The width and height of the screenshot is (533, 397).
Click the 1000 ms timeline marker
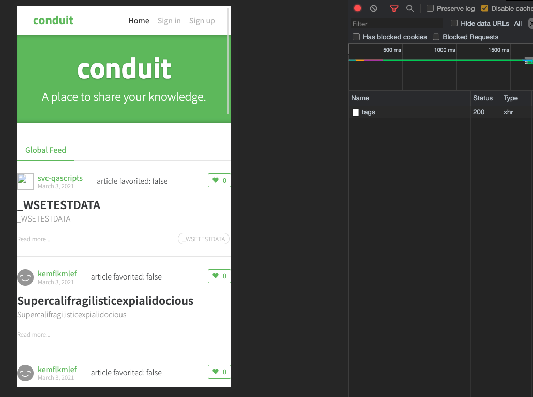[x=444, y=50]
